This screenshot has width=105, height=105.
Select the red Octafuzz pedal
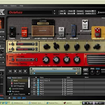24,32
